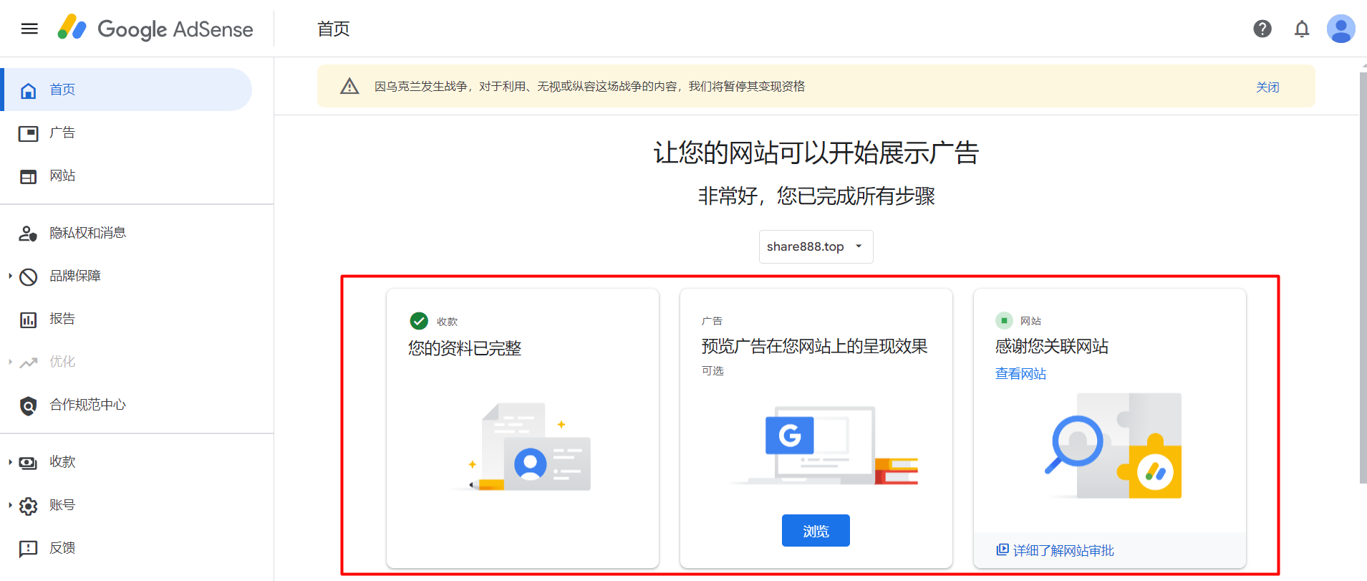Open the help question mark icon

(1262, 29)
